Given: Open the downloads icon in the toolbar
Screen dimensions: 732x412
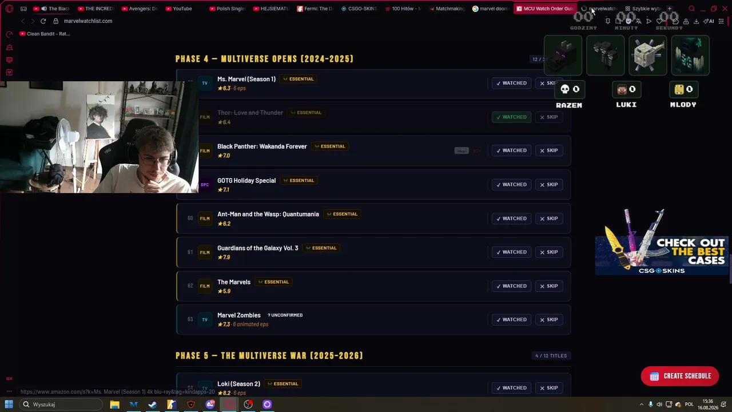Looking at the screenshot, I should [696, 21].
